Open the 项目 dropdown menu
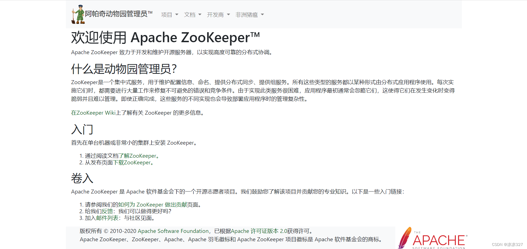The height and width of the screenshot is (249, 527). 170,15
